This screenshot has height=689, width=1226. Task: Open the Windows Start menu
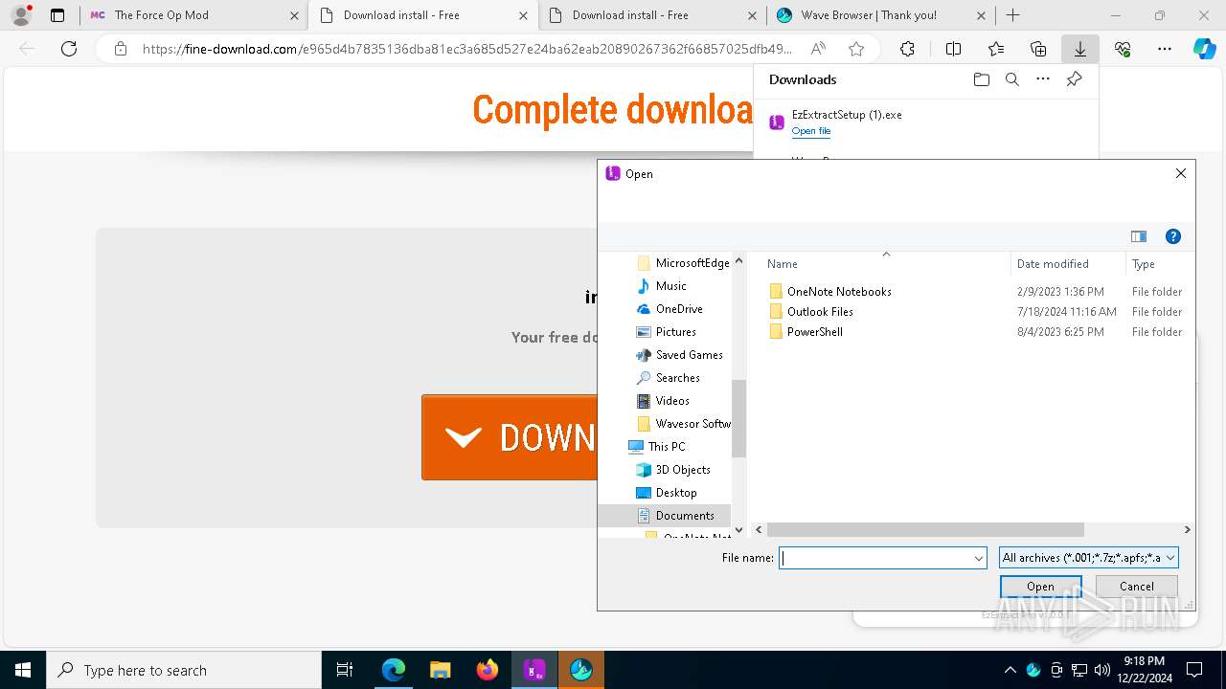tap(23, 670)
